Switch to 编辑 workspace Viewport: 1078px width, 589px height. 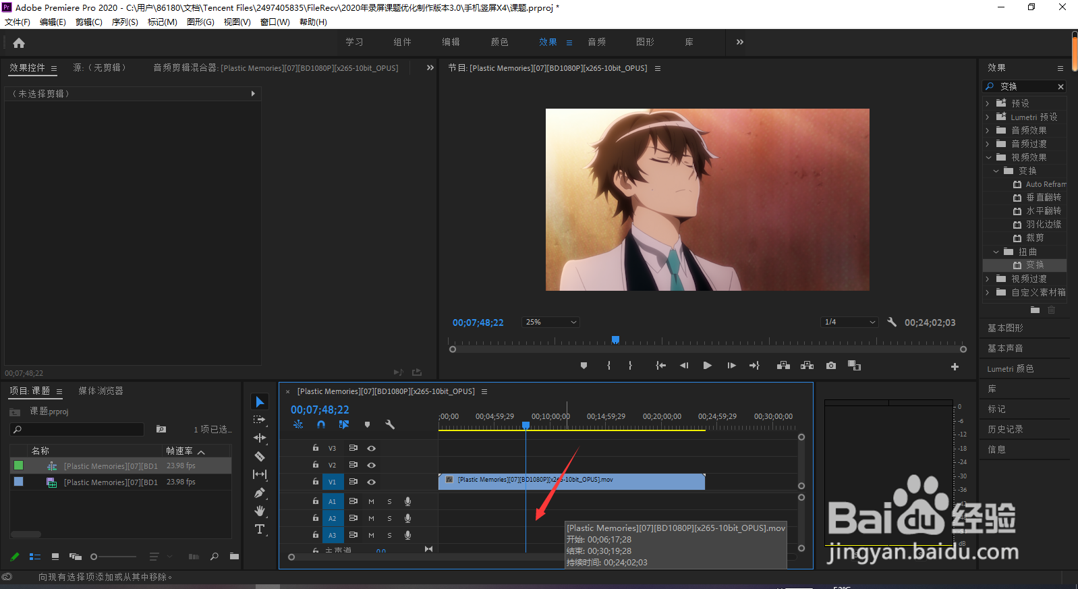[451, 42]
